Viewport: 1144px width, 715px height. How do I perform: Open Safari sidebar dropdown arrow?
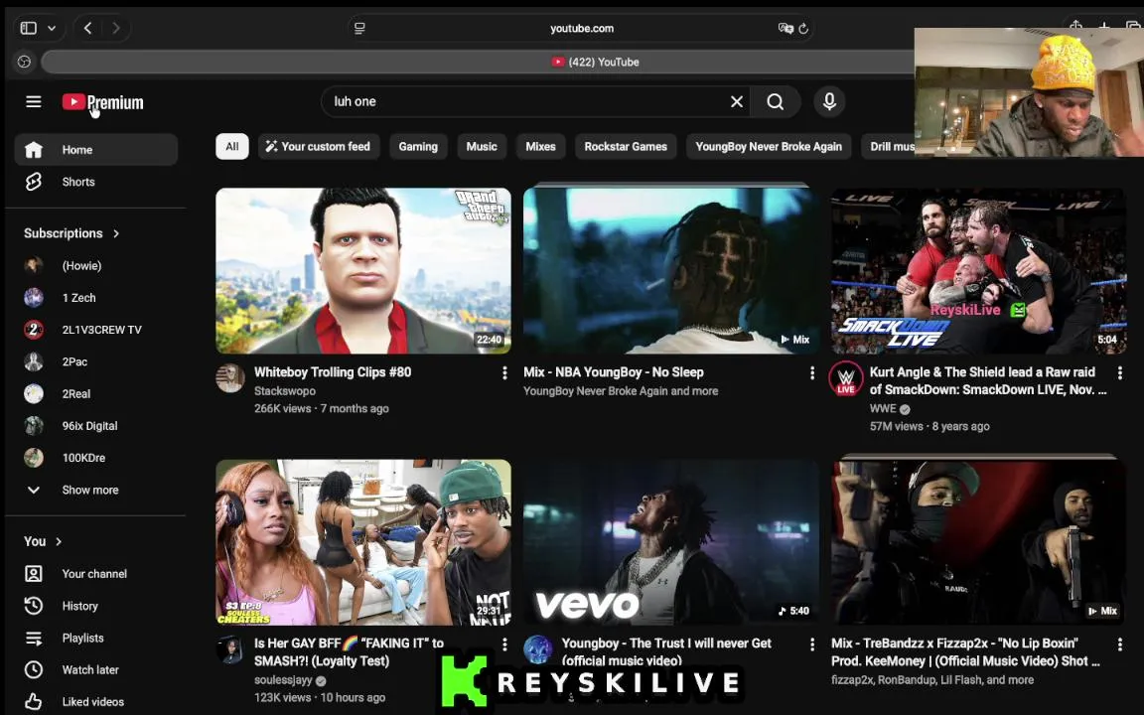click(x=52, y=28)
